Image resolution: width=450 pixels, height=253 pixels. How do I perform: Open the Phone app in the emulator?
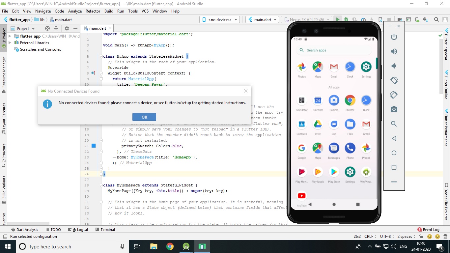coord(350,151)
